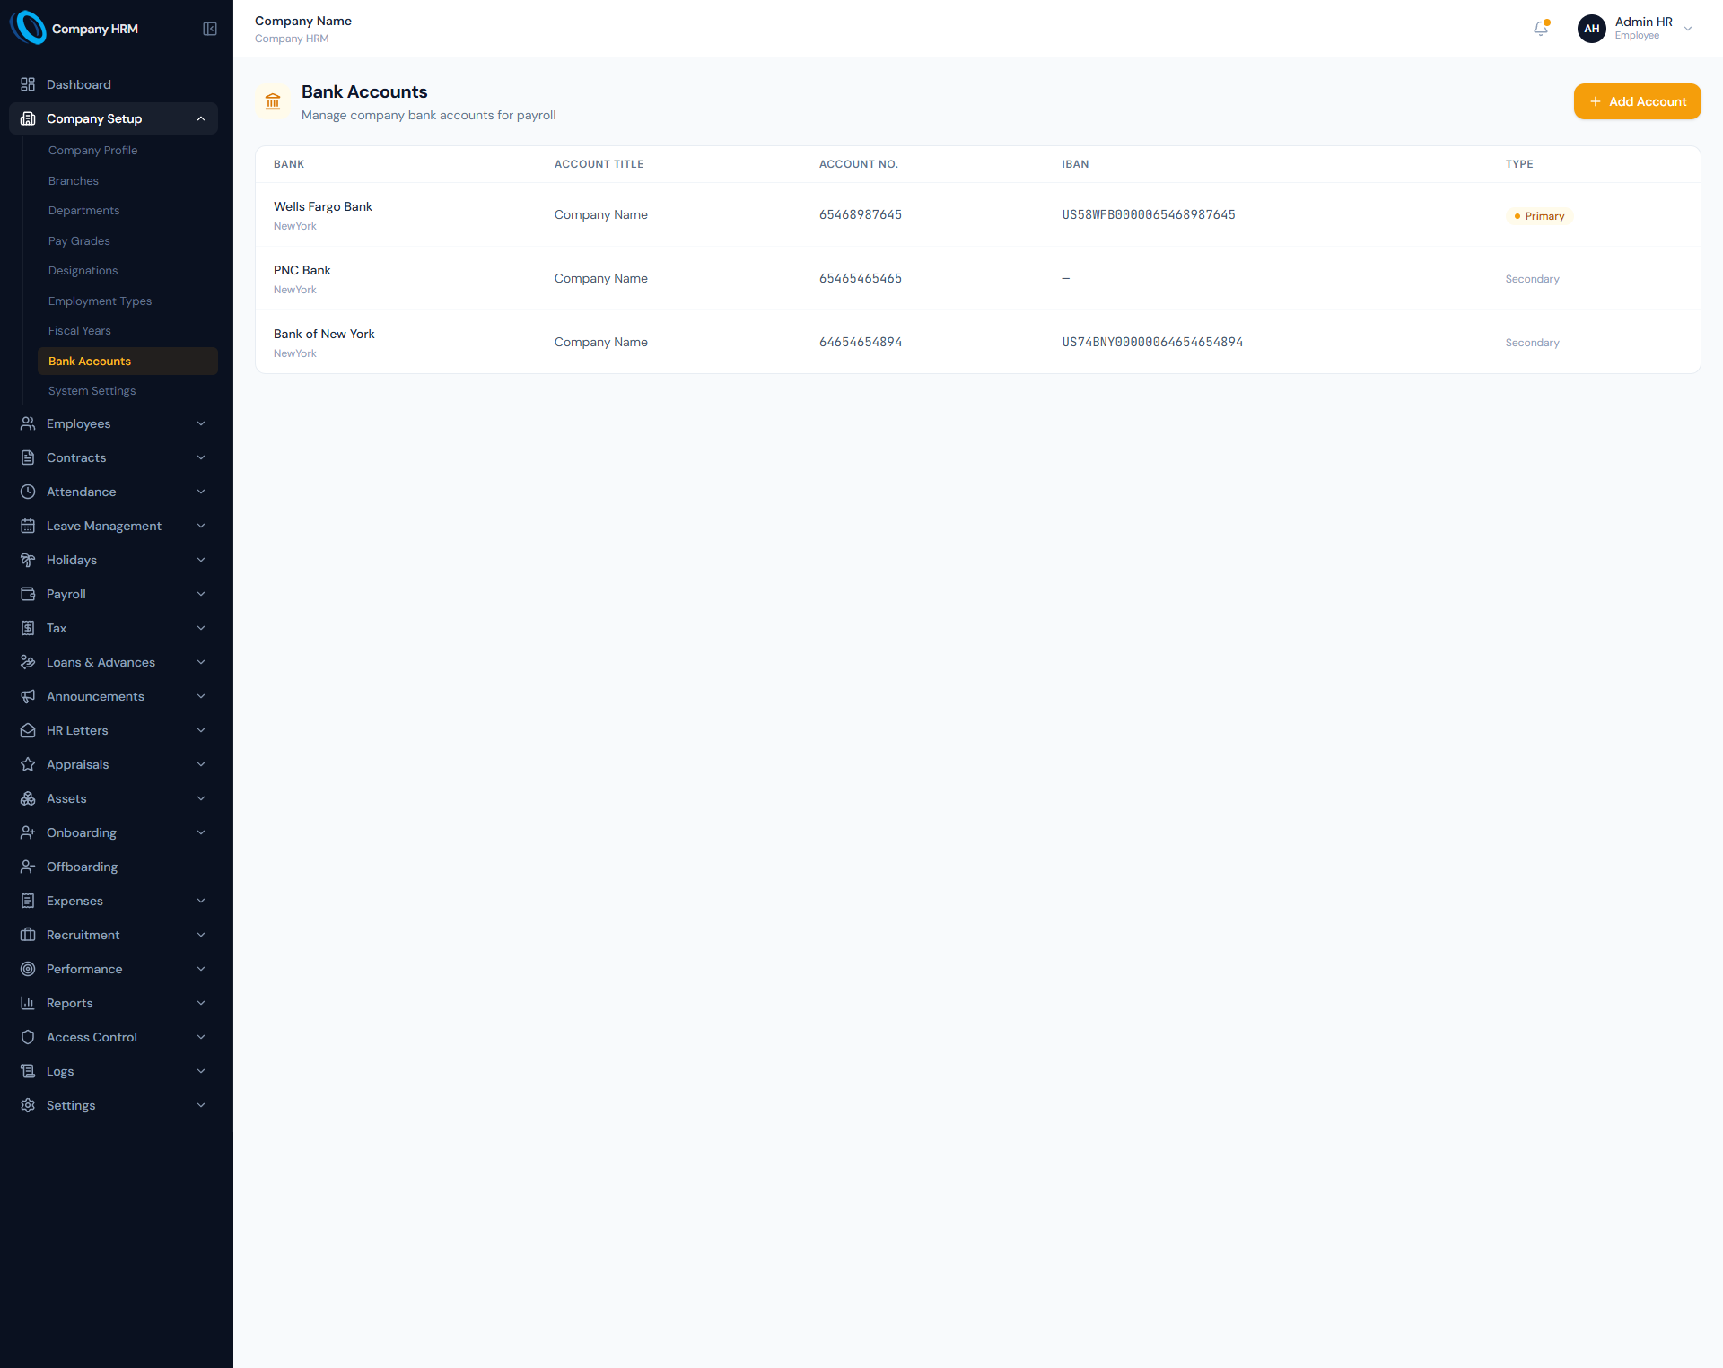Click the Bank of New York row name

coord(324,334)
